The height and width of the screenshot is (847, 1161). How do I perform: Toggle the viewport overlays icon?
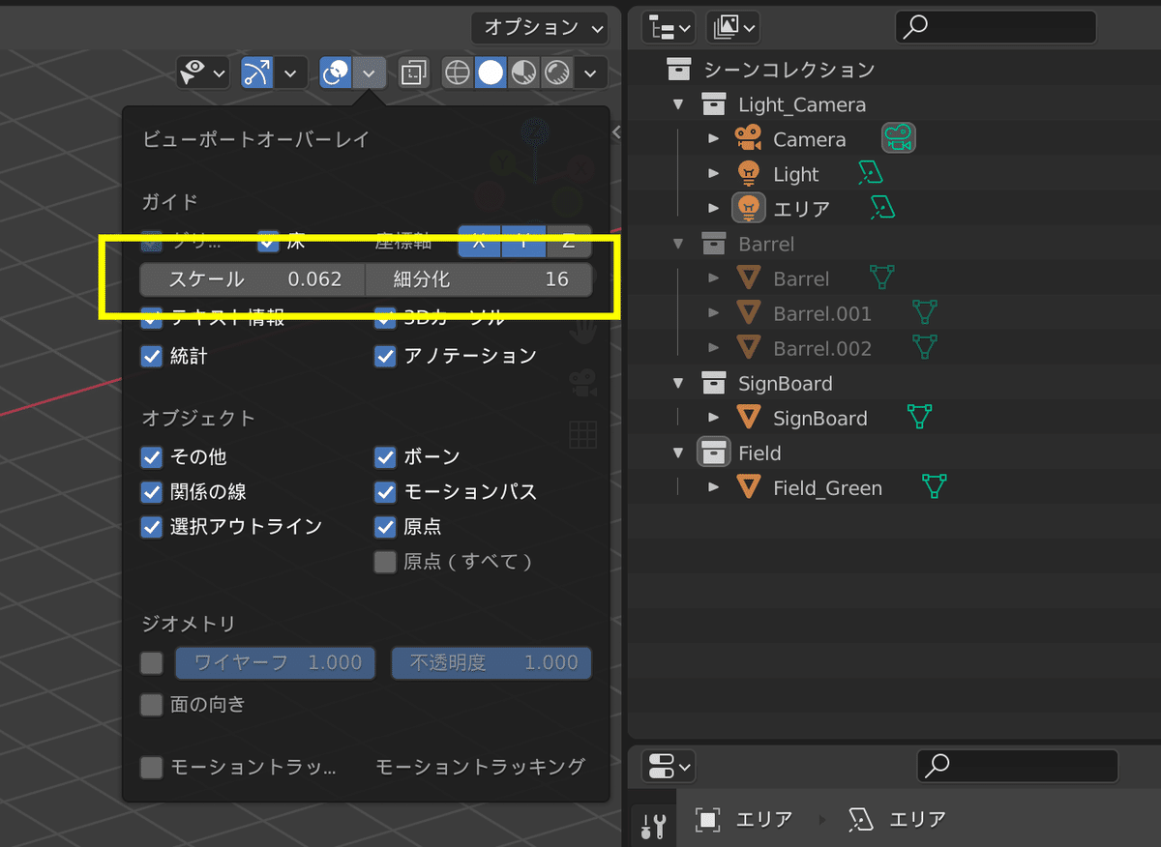pyautogui.click(x=336, y=73)
